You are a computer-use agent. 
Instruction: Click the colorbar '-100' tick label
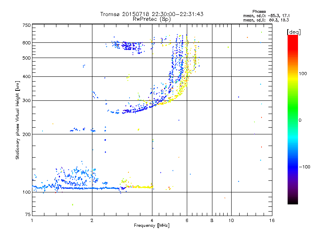coord(305,167)
